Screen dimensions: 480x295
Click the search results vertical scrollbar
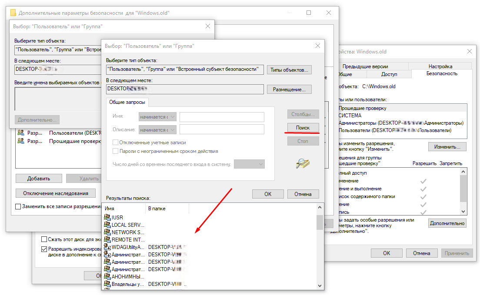(320, 246)
